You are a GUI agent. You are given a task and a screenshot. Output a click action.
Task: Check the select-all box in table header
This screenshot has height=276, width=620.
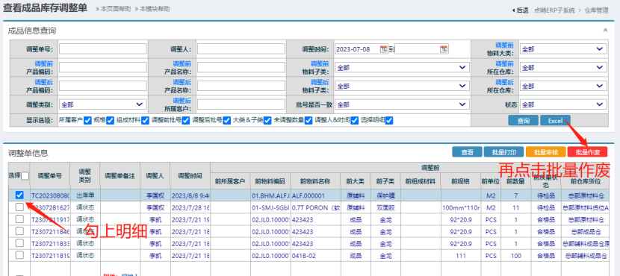pyautogui.click(x=25, y=176)
